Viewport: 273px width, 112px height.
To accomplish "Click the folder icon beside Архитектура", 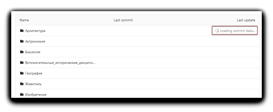I will pos(22,31).
